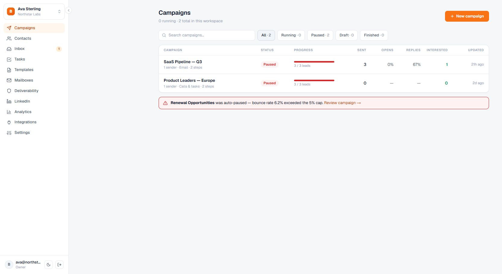Select the Draft filter tab
This screenshot has height=274, width=502.
click(346, 35)
